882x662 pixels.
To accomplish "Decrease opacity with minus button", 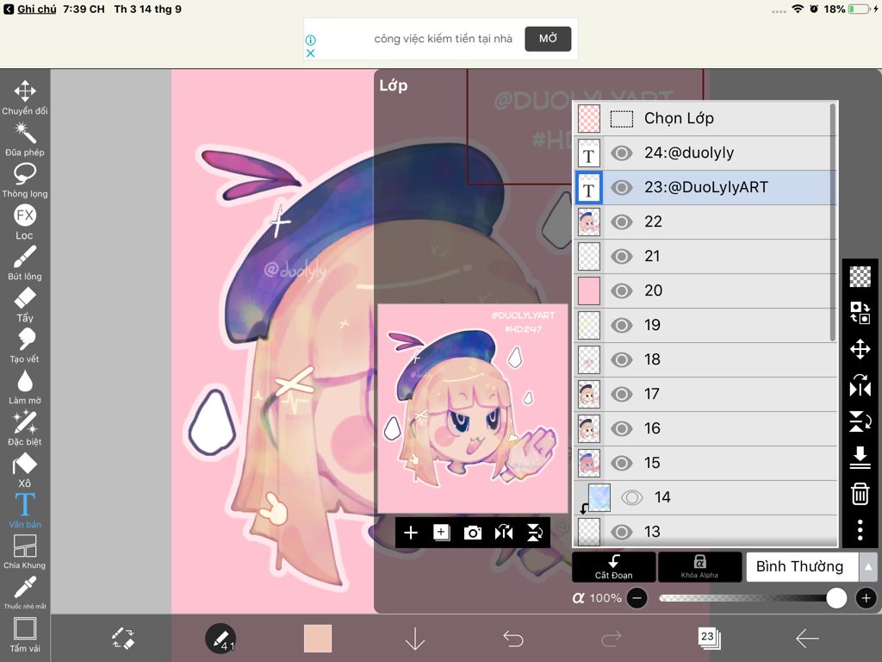I will coord(637,598).
